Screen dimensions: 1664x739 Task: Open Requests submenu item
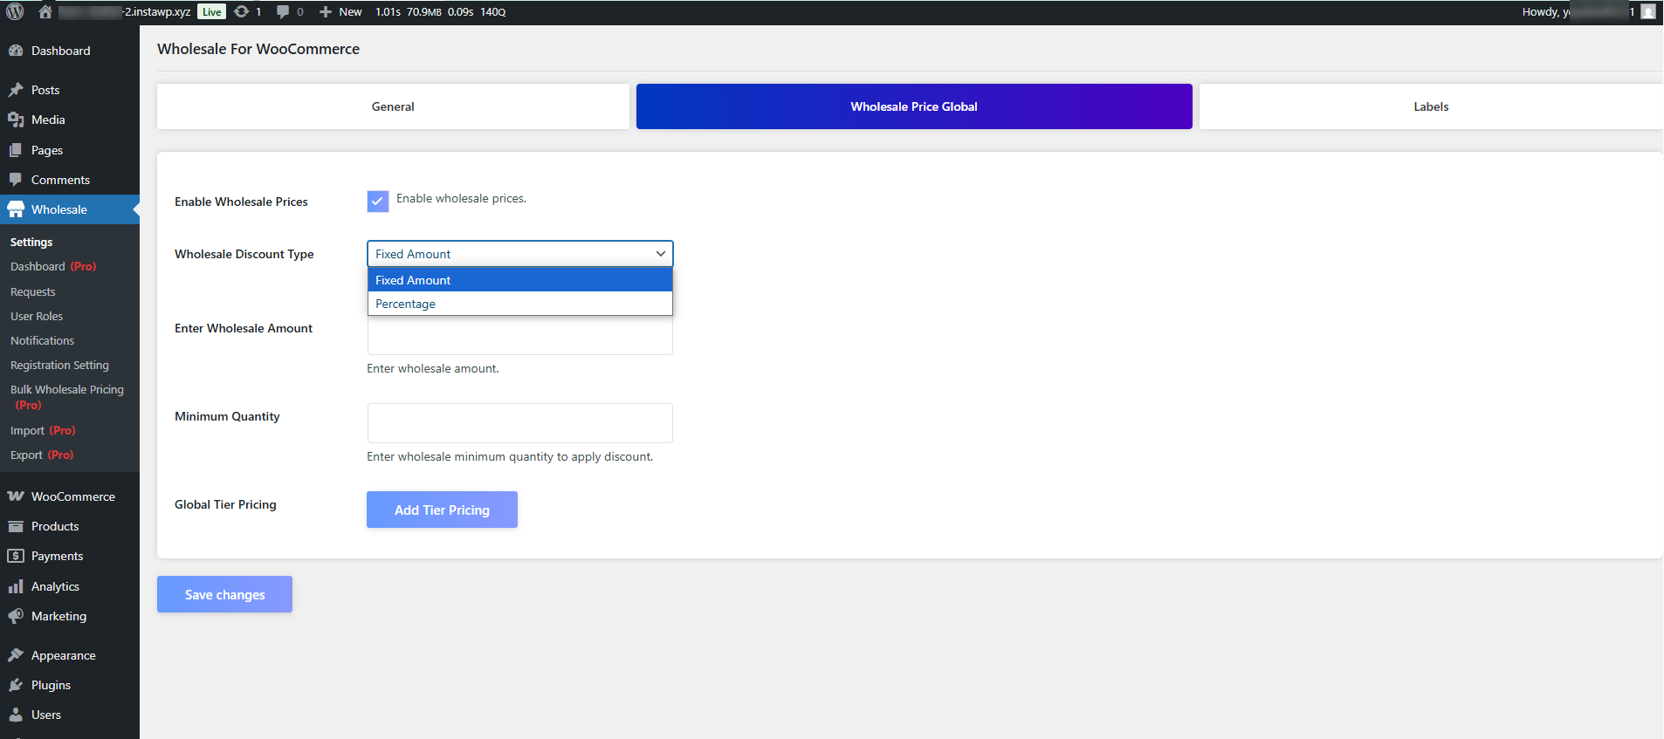pyautogui.click(x=33, y=292)
